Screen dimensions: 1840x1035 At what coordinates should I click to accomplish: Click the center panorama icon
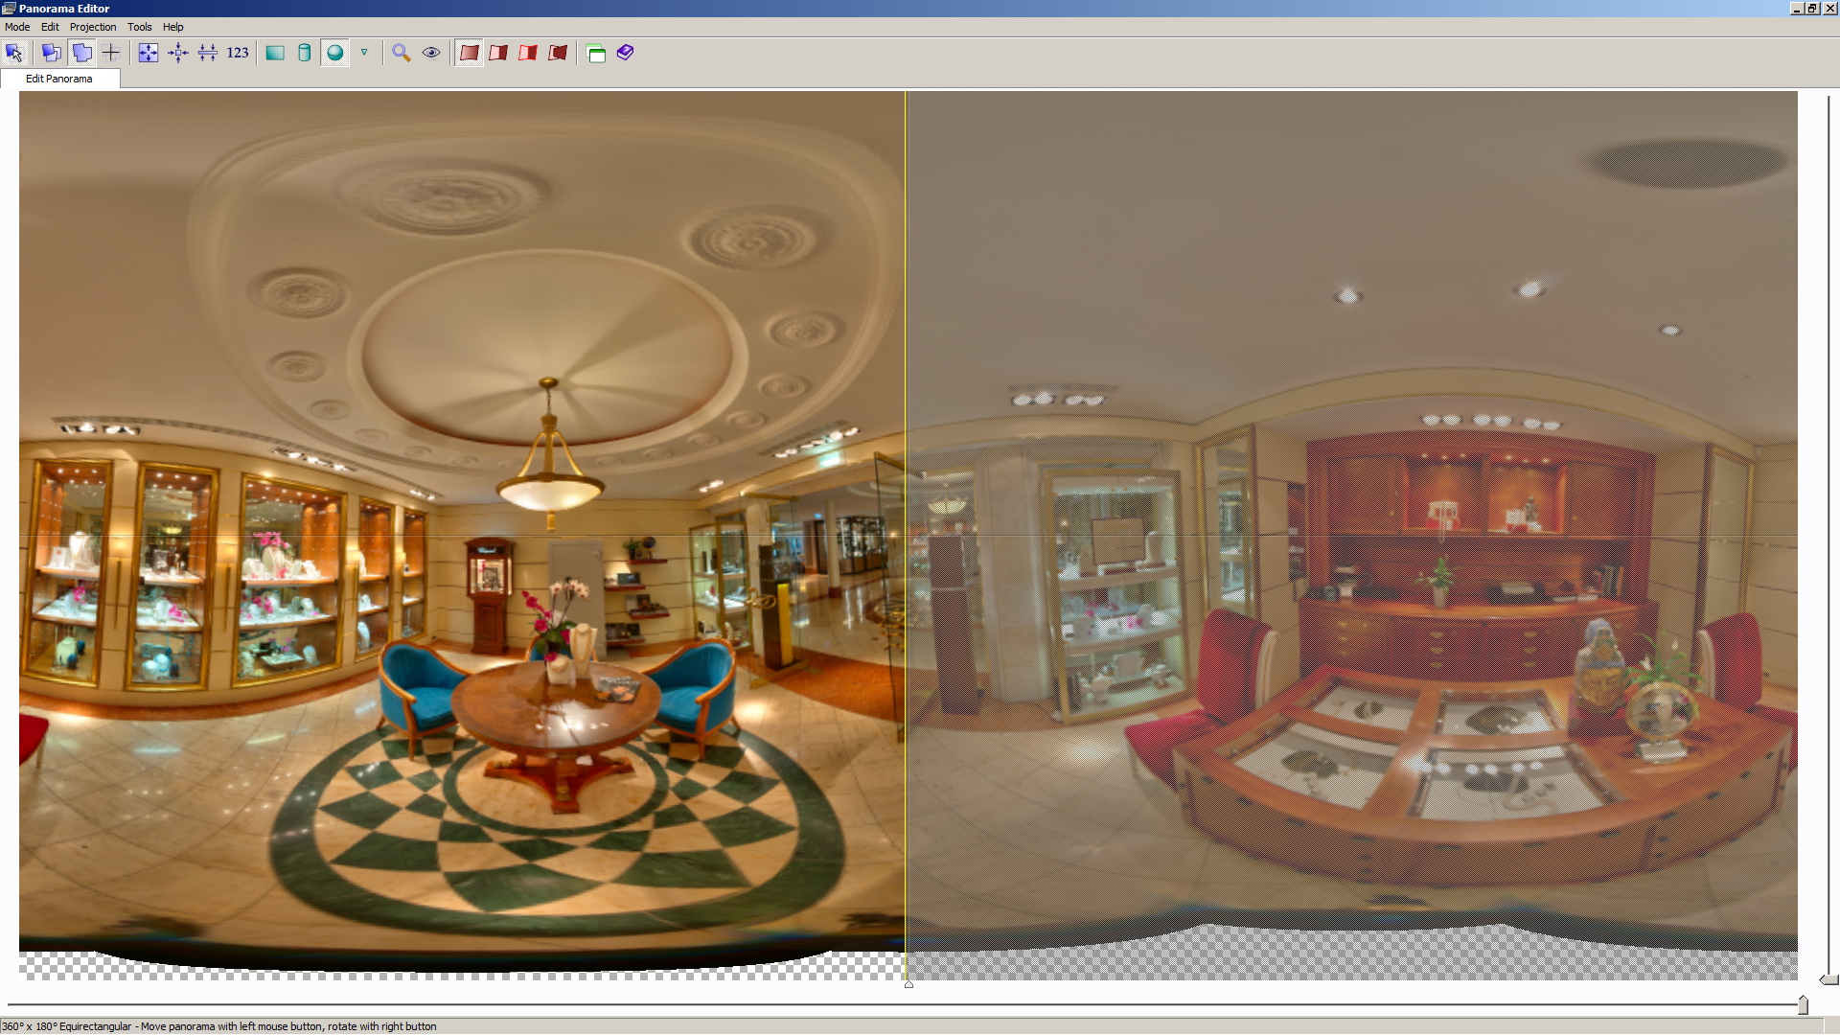[178, 53]
